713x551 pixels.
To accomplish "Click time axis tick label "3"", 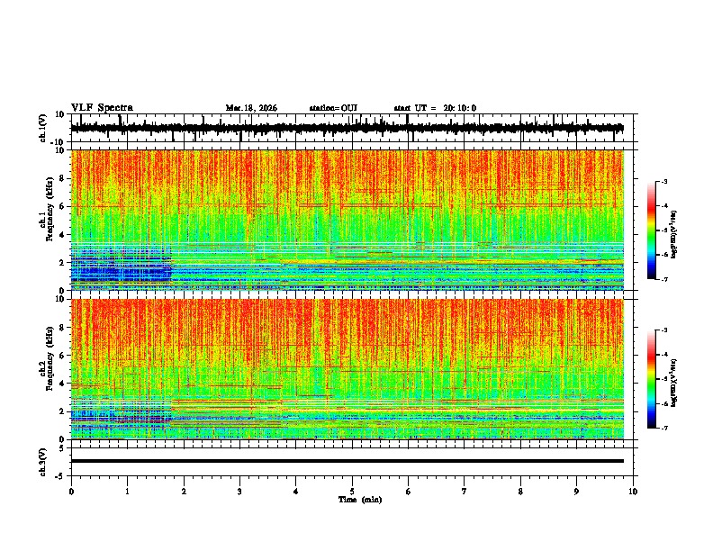I will tap(239, 492).
